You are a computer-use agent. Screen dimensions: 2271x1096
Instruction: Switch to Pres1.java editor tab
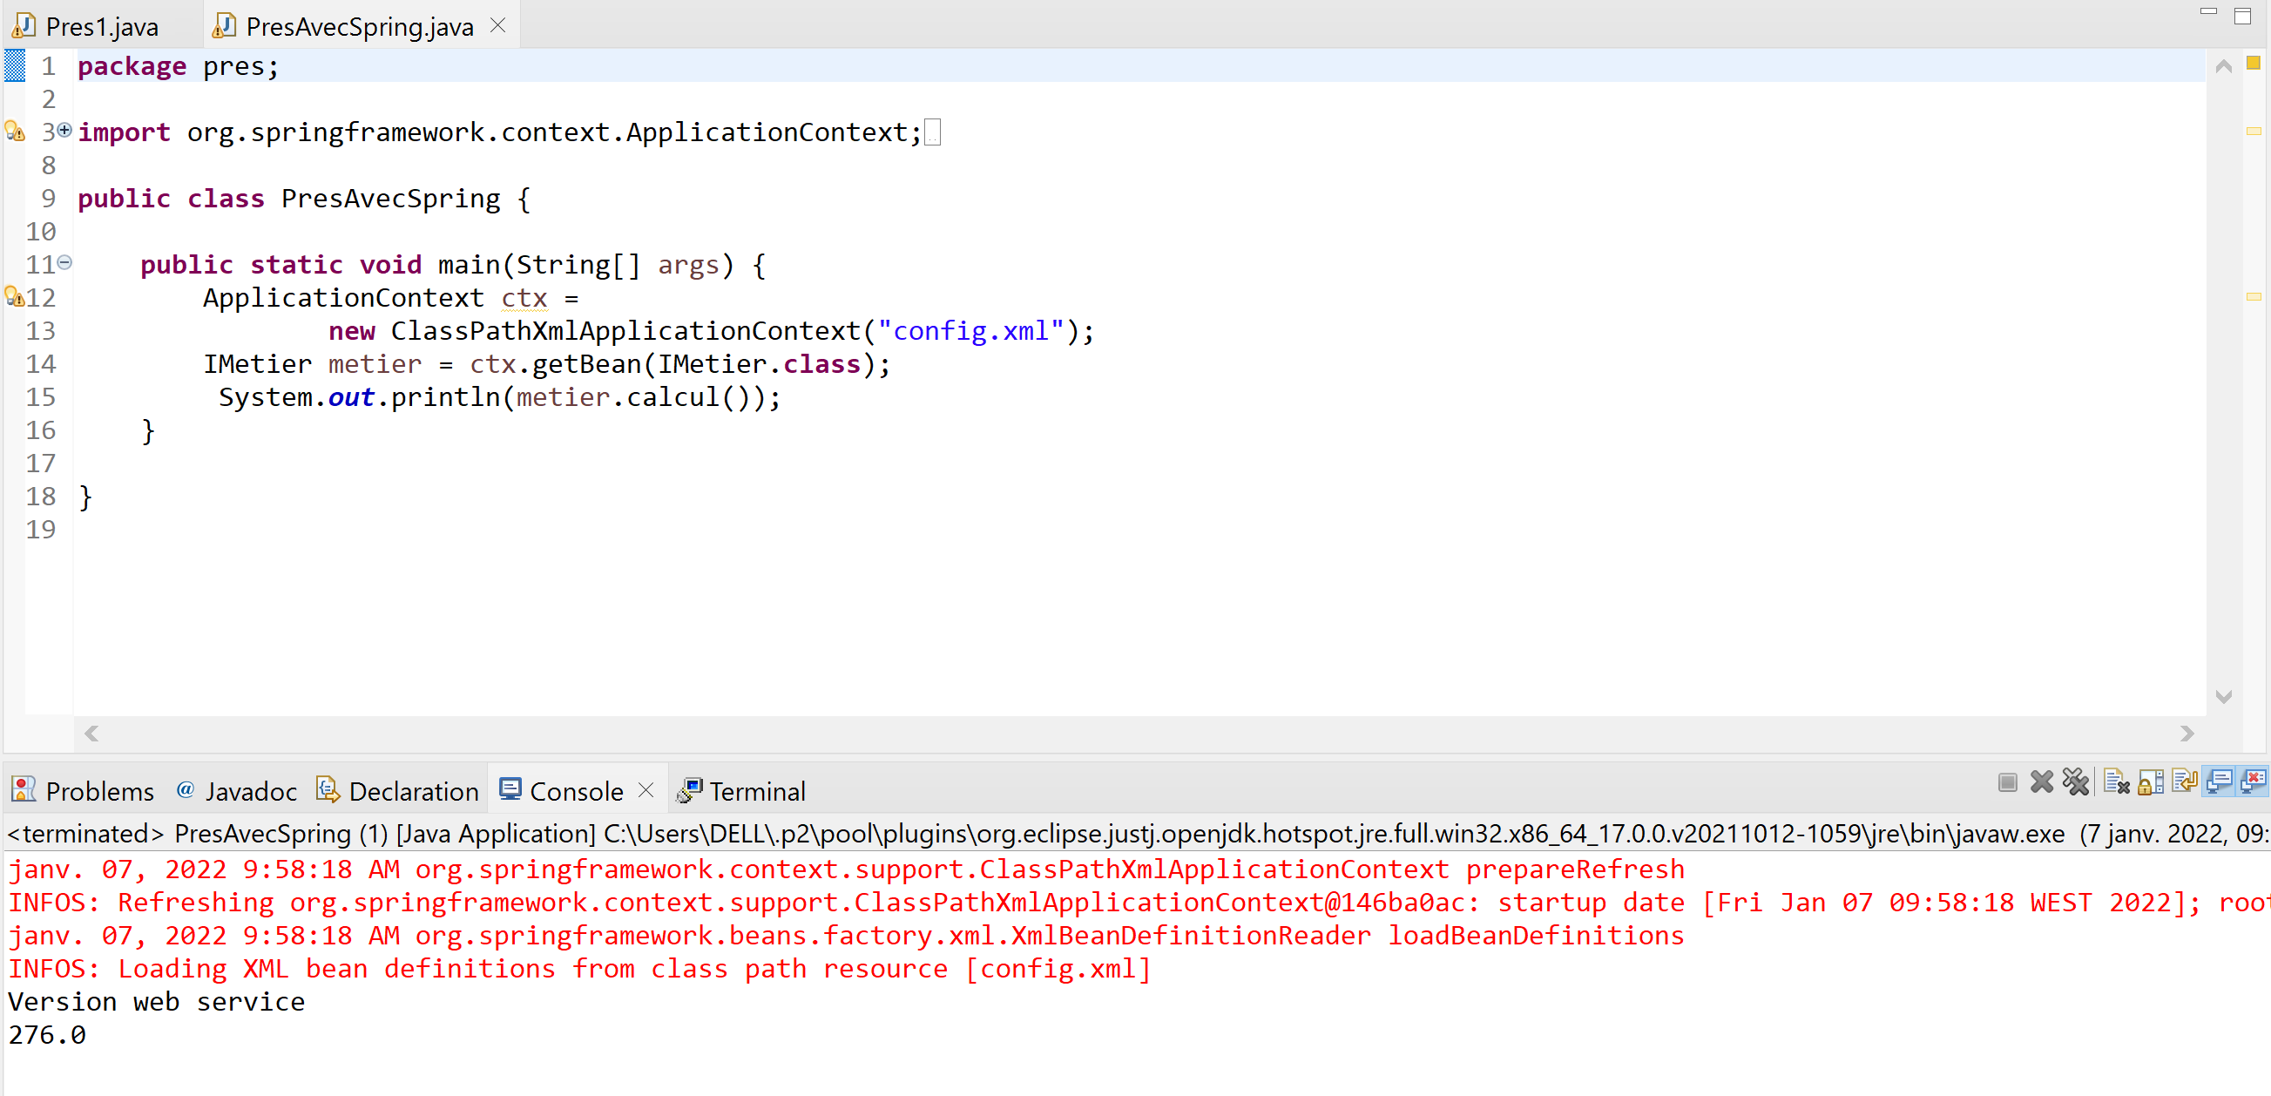coord(100,26)
